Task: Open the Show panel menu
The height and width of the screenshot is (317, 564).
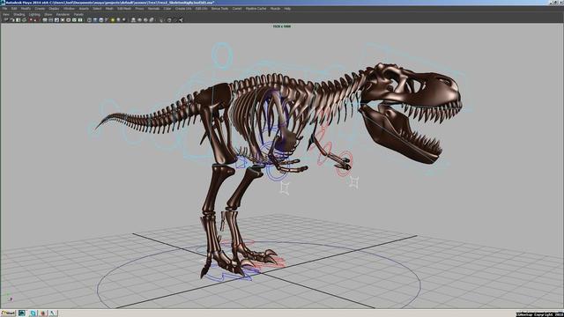Action: (48, 14)
